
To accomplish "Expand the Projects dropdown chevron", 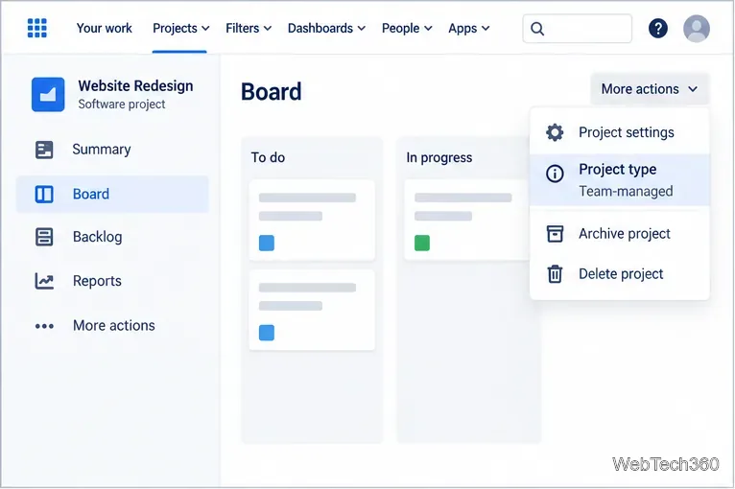I will [x=205, y=29].
